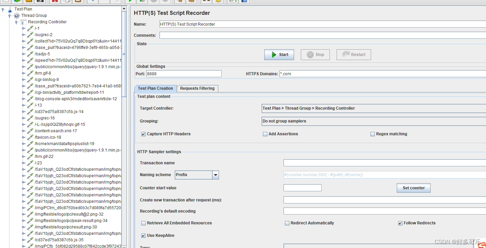
Task: Select the sampler icon of v.gif-15
Action: (x=30, y=125)
